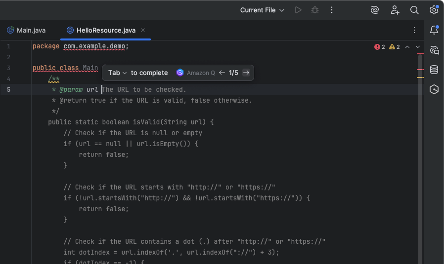Show previous Amazon Q suggestion arrow
The height and width of the screenshot is (264, 444).
[x=222, y=73]
